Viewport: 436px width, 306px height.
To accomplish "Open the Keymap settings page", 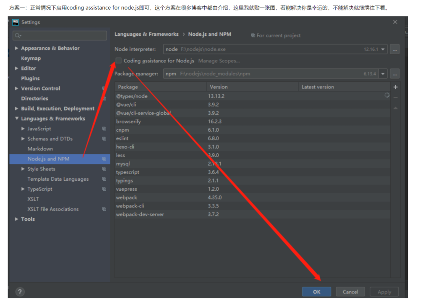I will (31, 58).
